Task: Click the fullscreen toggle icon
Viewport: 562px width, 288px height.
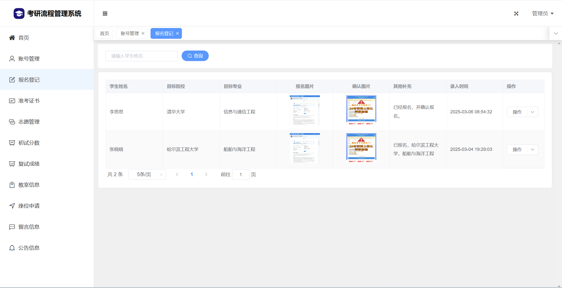Action: coord(516,14)
